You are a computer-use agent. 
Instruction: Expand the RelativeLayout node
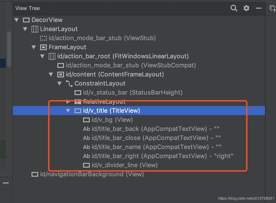[68, 101]
